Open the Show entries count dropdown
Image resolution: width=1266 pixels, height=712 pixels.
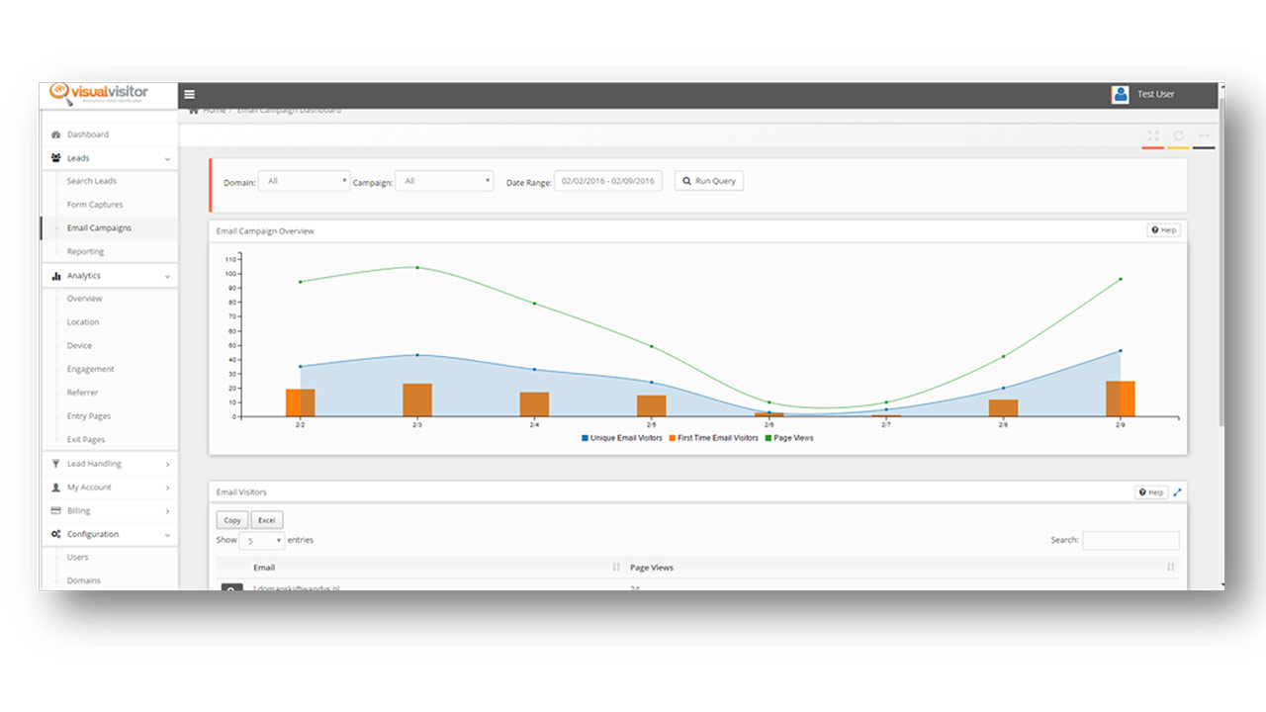tap(262, 541)
